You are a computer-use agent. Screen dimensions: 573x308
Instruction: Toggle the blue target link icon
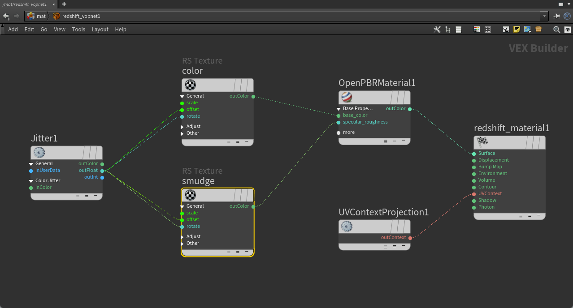point(568,16)
